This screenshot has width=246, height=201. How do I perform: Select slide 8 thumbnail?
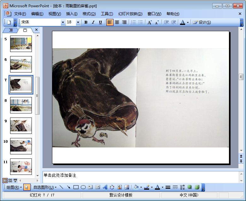21,105
